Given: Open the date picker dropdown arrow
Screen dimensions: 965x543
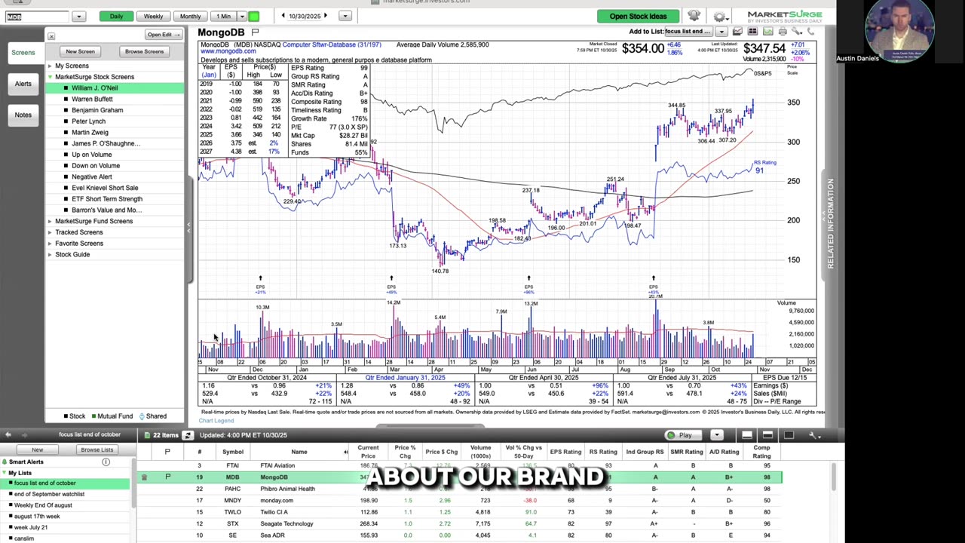Looking at the screenshot, I should click(x=345, y=16).
